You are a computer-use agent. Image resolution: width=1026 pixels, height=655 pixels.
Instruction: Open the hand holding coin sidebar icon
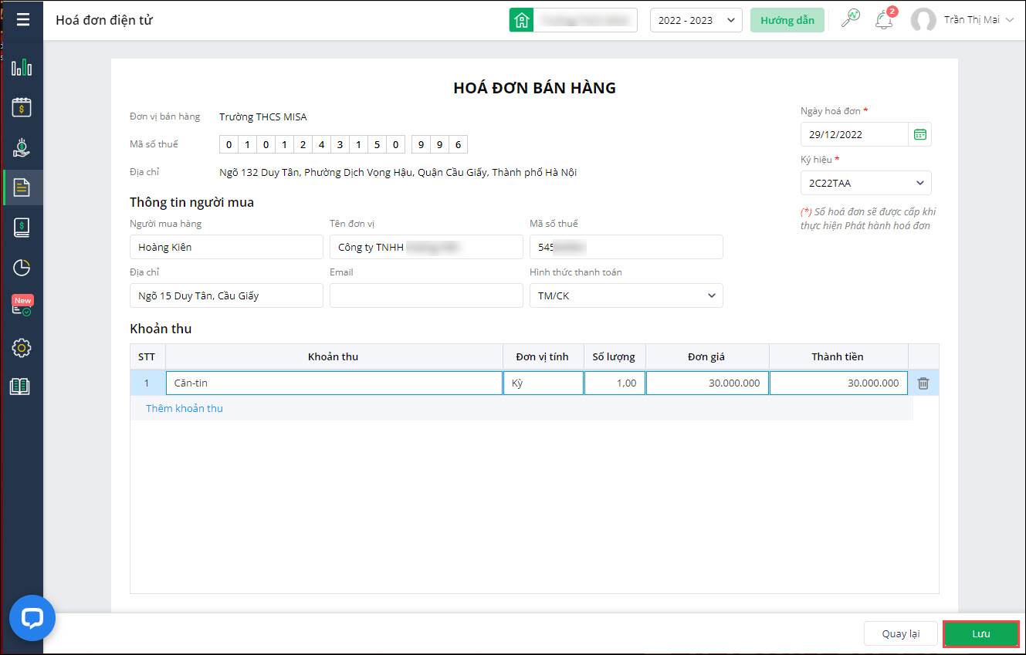tap(22, 147)
